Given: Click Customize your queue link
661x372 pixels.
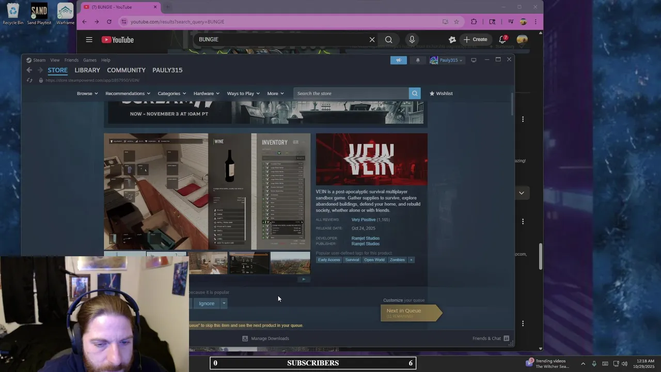Looking at the screenshot, I should (404, 300).
